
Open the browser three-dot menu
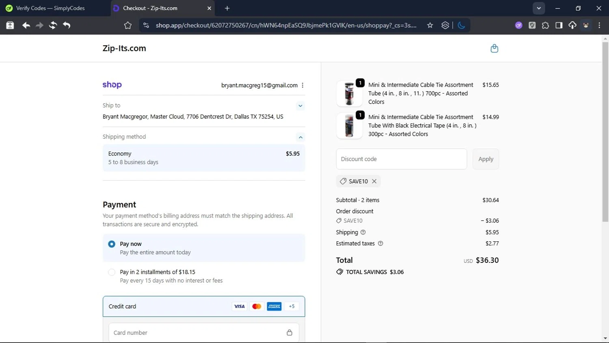pos(599,26)
